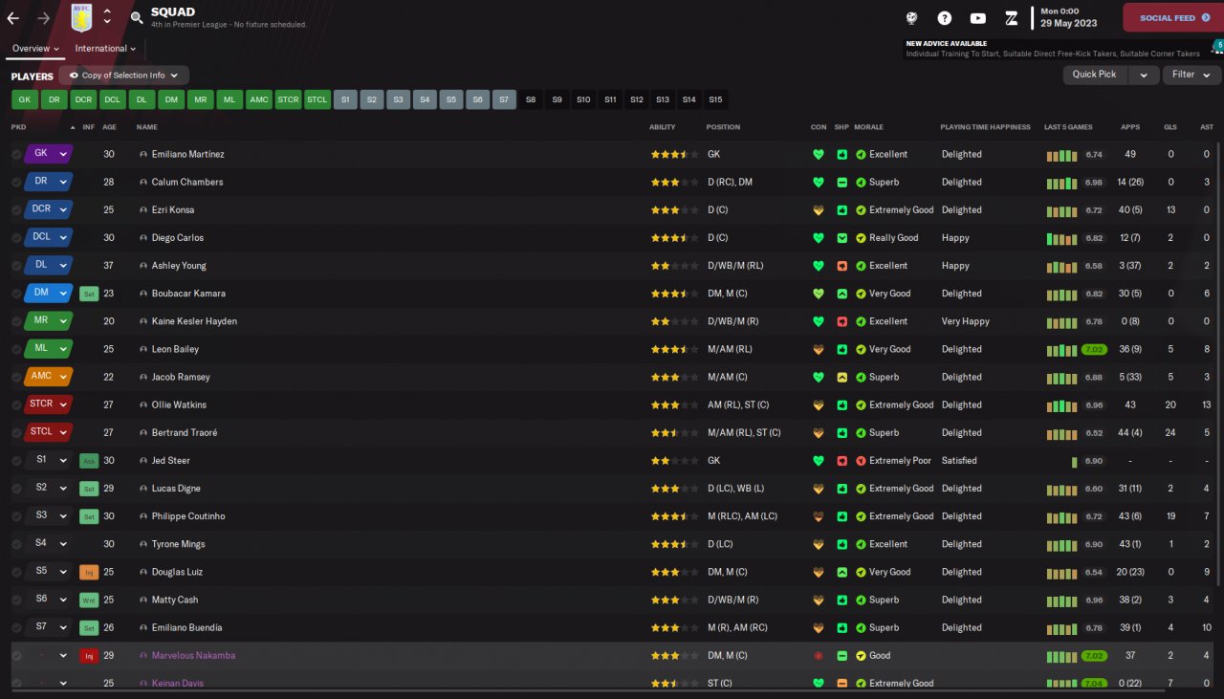Click the Set badge on Lucas Digne's row
The image size is (1224, 699).
(x=89, y=489)
